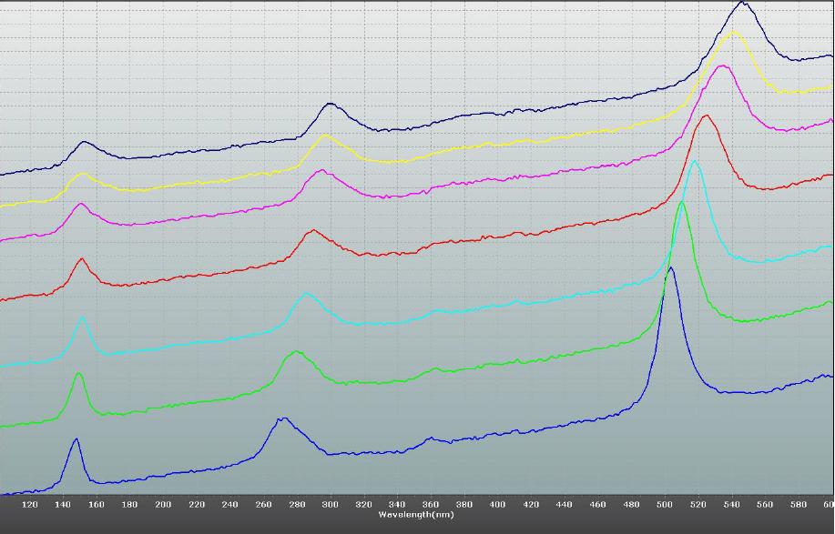Click the red curve's peak near 525 nm

click(x=706, y=116)
